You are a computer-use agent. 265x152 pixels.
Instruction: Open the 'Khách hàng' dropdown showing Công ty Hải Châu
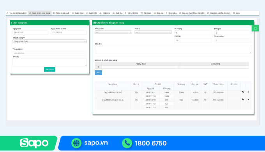click(x=50, y=41)
